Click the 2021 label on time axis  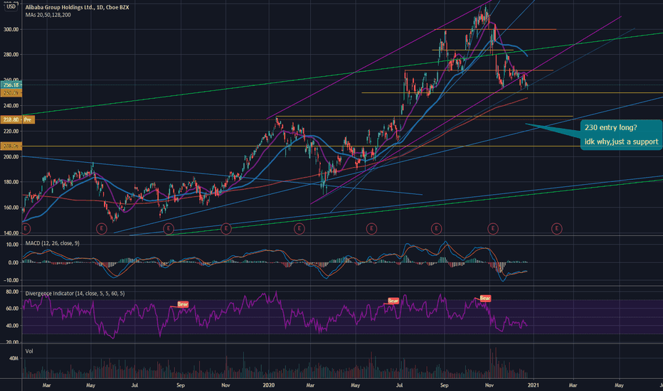(x=534, y=385)
